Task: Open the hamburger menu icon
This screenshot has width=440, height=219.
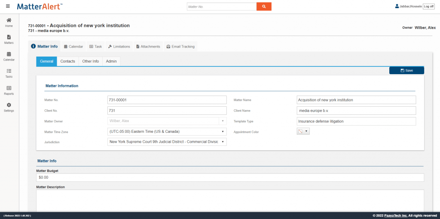Action: pyautogui.click(x=8, y=6)
